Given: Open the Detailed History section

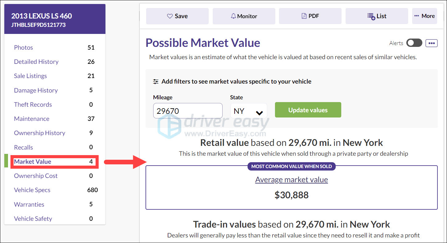Looking at the screenshot, I should tap(36, 62).
